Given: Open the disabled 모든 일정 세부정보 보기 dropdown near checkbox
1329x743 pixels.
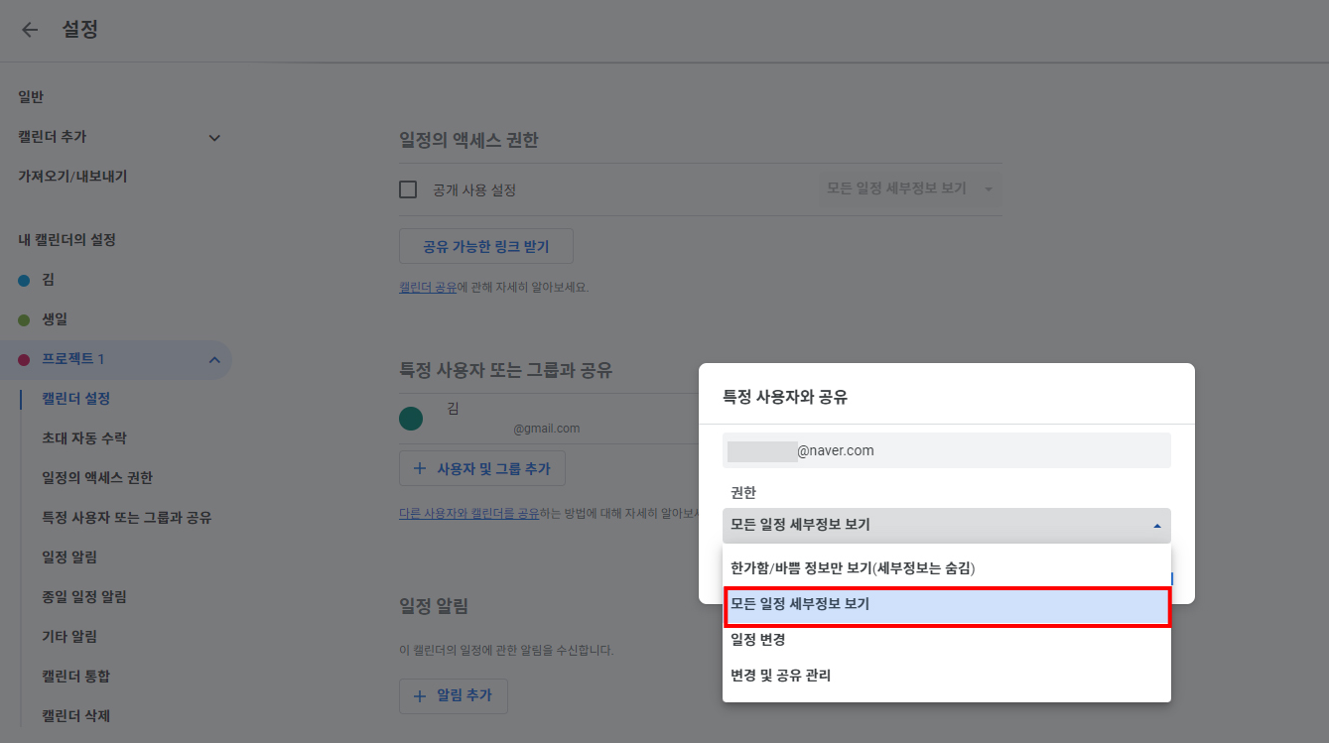Looking at the screenshot, I should click(x=910, y=188).
